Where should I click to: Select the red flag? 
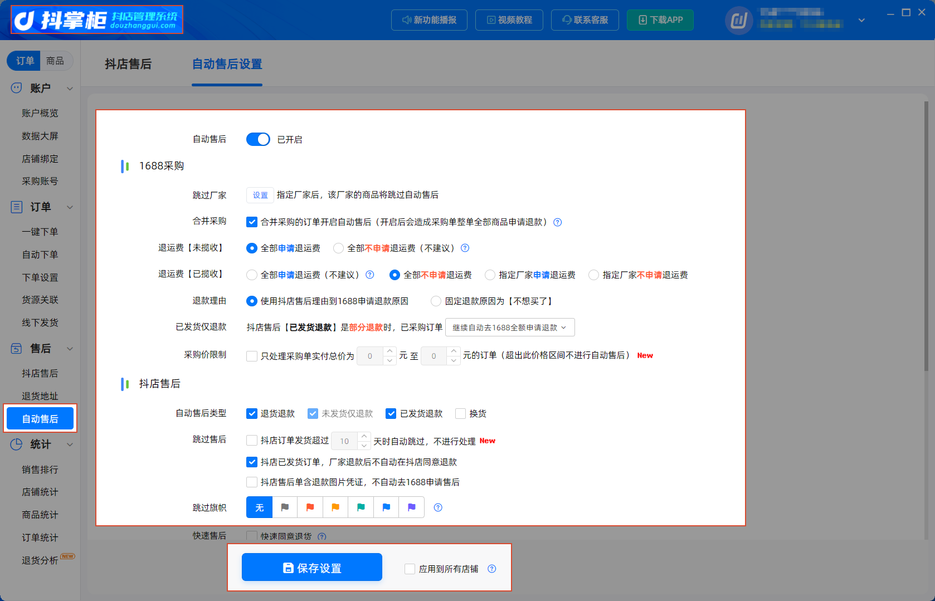310,507
